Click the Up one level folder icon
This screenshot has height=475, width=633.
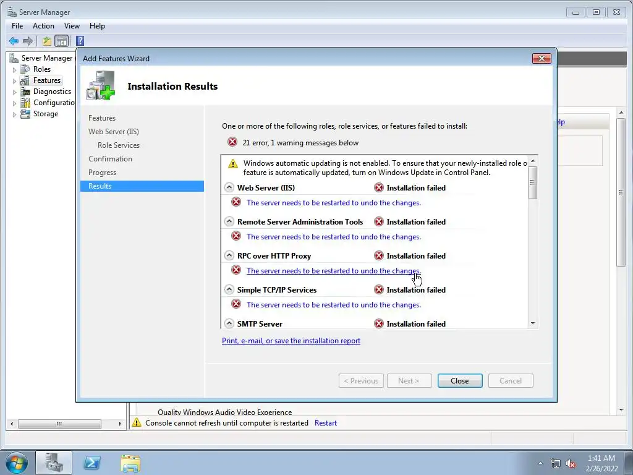click(x=47, y=41)
